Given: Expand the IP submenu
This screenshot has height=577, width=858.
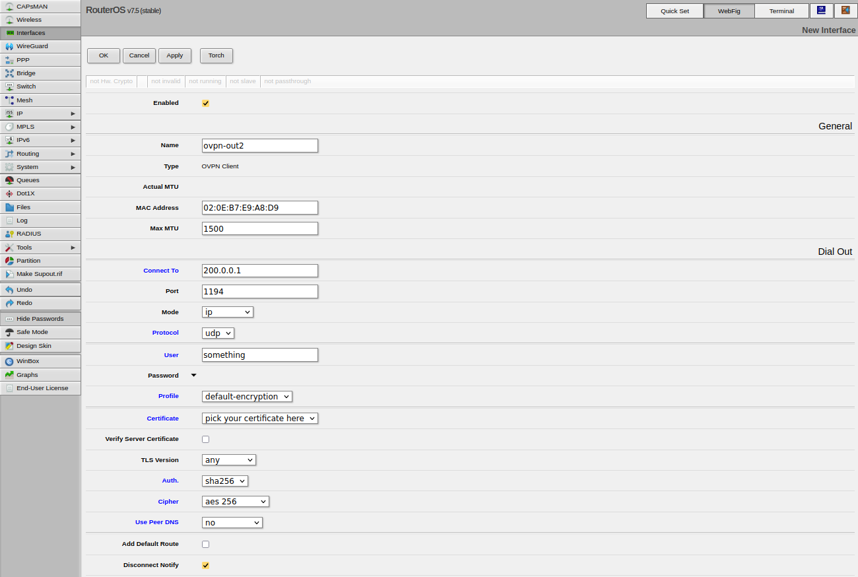Looking at the screenshot, I should (73, 114).
